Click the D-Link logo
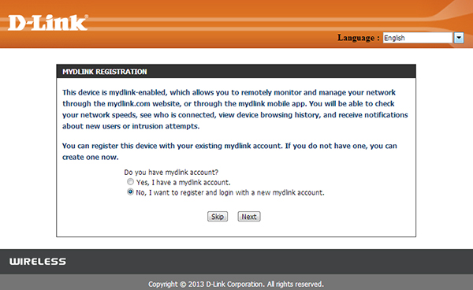 [48, 23]
